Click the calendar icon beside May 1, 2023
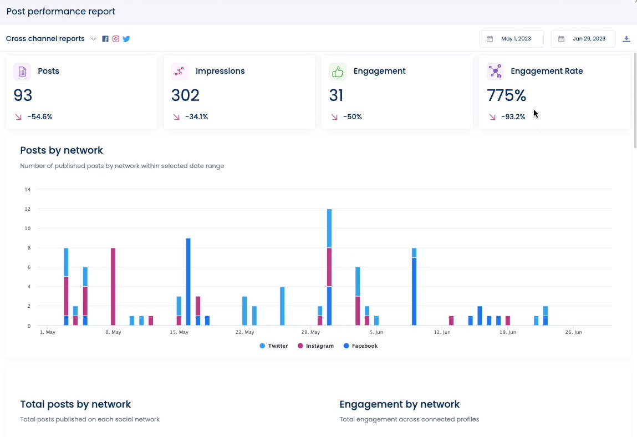Screen dimensions: 637x437 click(490, 39)
